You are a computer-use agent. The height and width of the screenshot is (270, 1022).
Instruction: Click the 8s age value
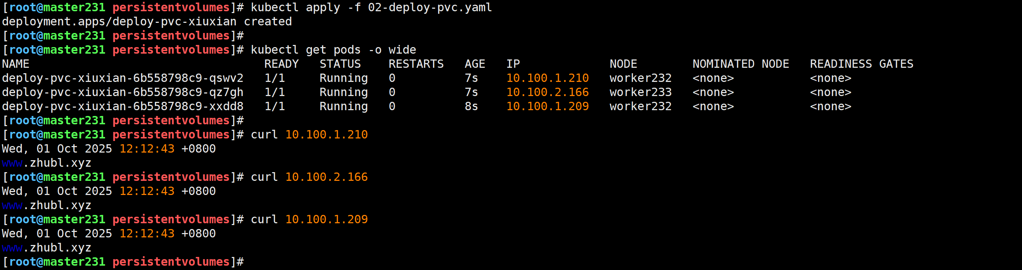click(471, 106)
